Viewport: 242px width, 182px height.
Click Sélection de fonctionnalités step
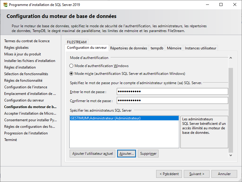26,74
